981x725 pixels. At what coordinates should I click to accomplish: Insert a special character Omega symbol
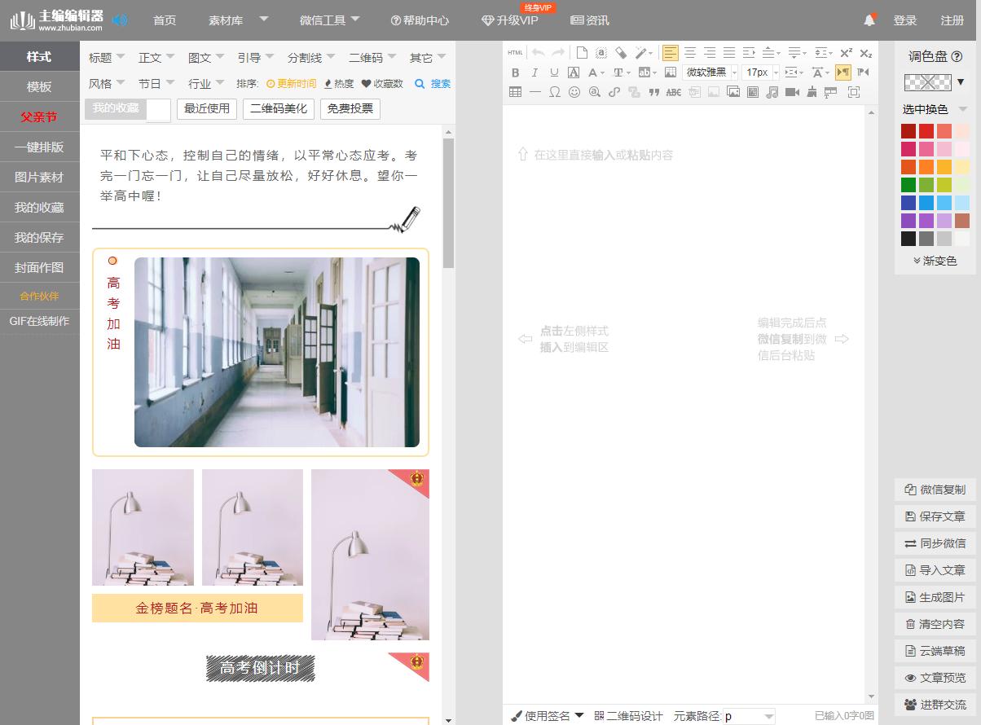[x=555, y=92]
